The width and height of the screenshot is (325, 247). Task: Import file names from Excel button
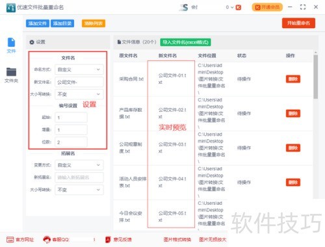[185, 42]
